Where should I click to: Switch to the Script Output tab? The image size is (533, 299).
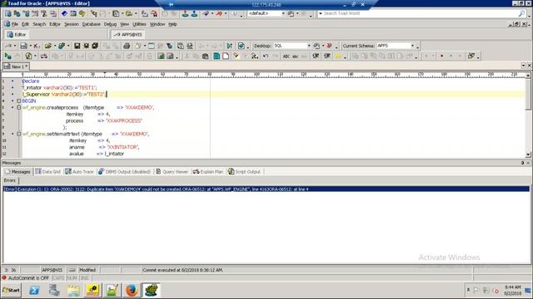click(244, 172)
